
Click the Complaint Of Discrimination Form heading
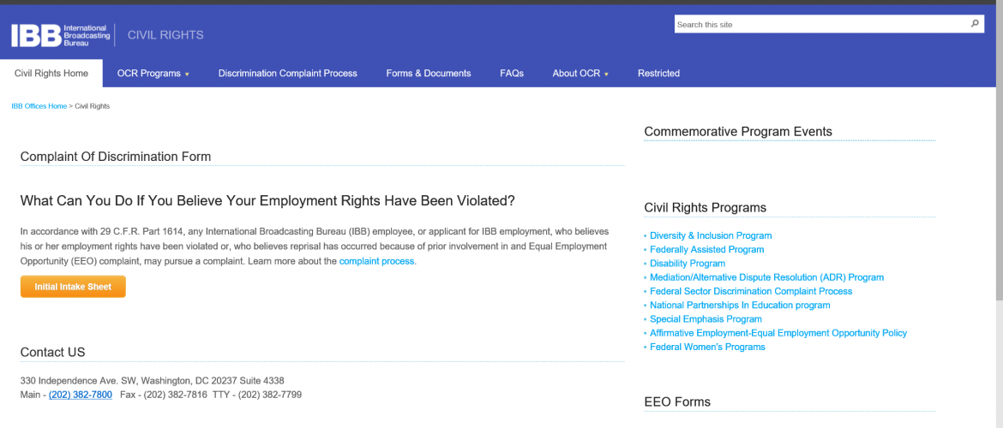coord(116,157)
